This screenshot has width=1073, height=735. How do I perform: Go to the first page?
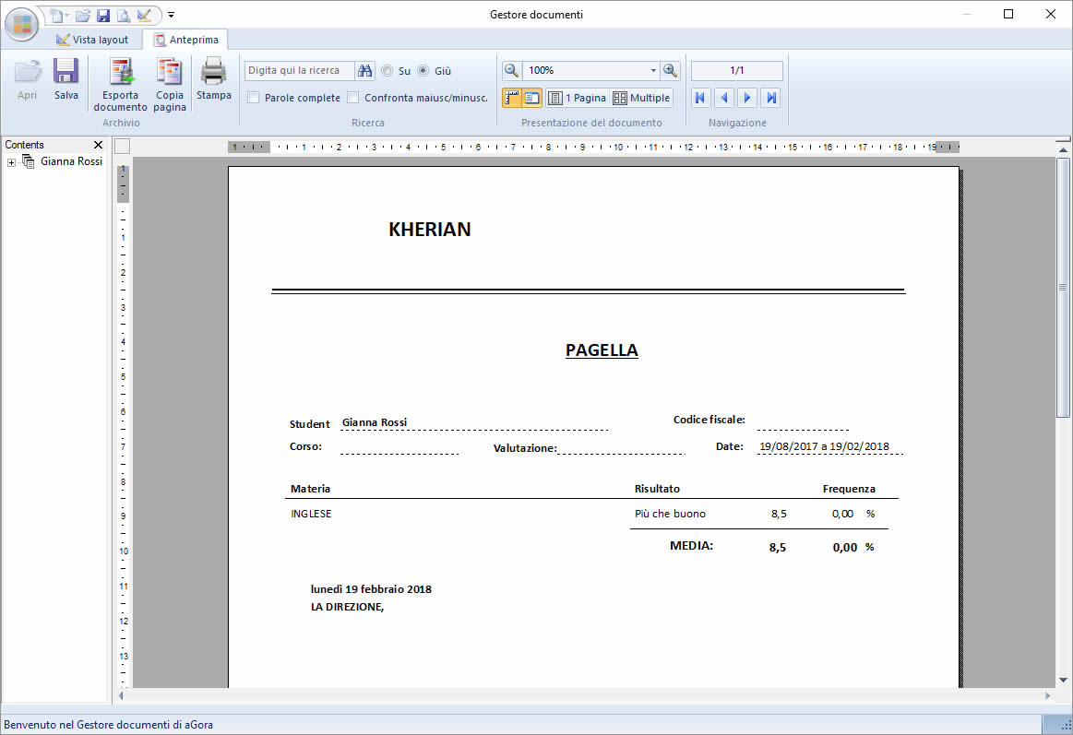coord(700,98)
